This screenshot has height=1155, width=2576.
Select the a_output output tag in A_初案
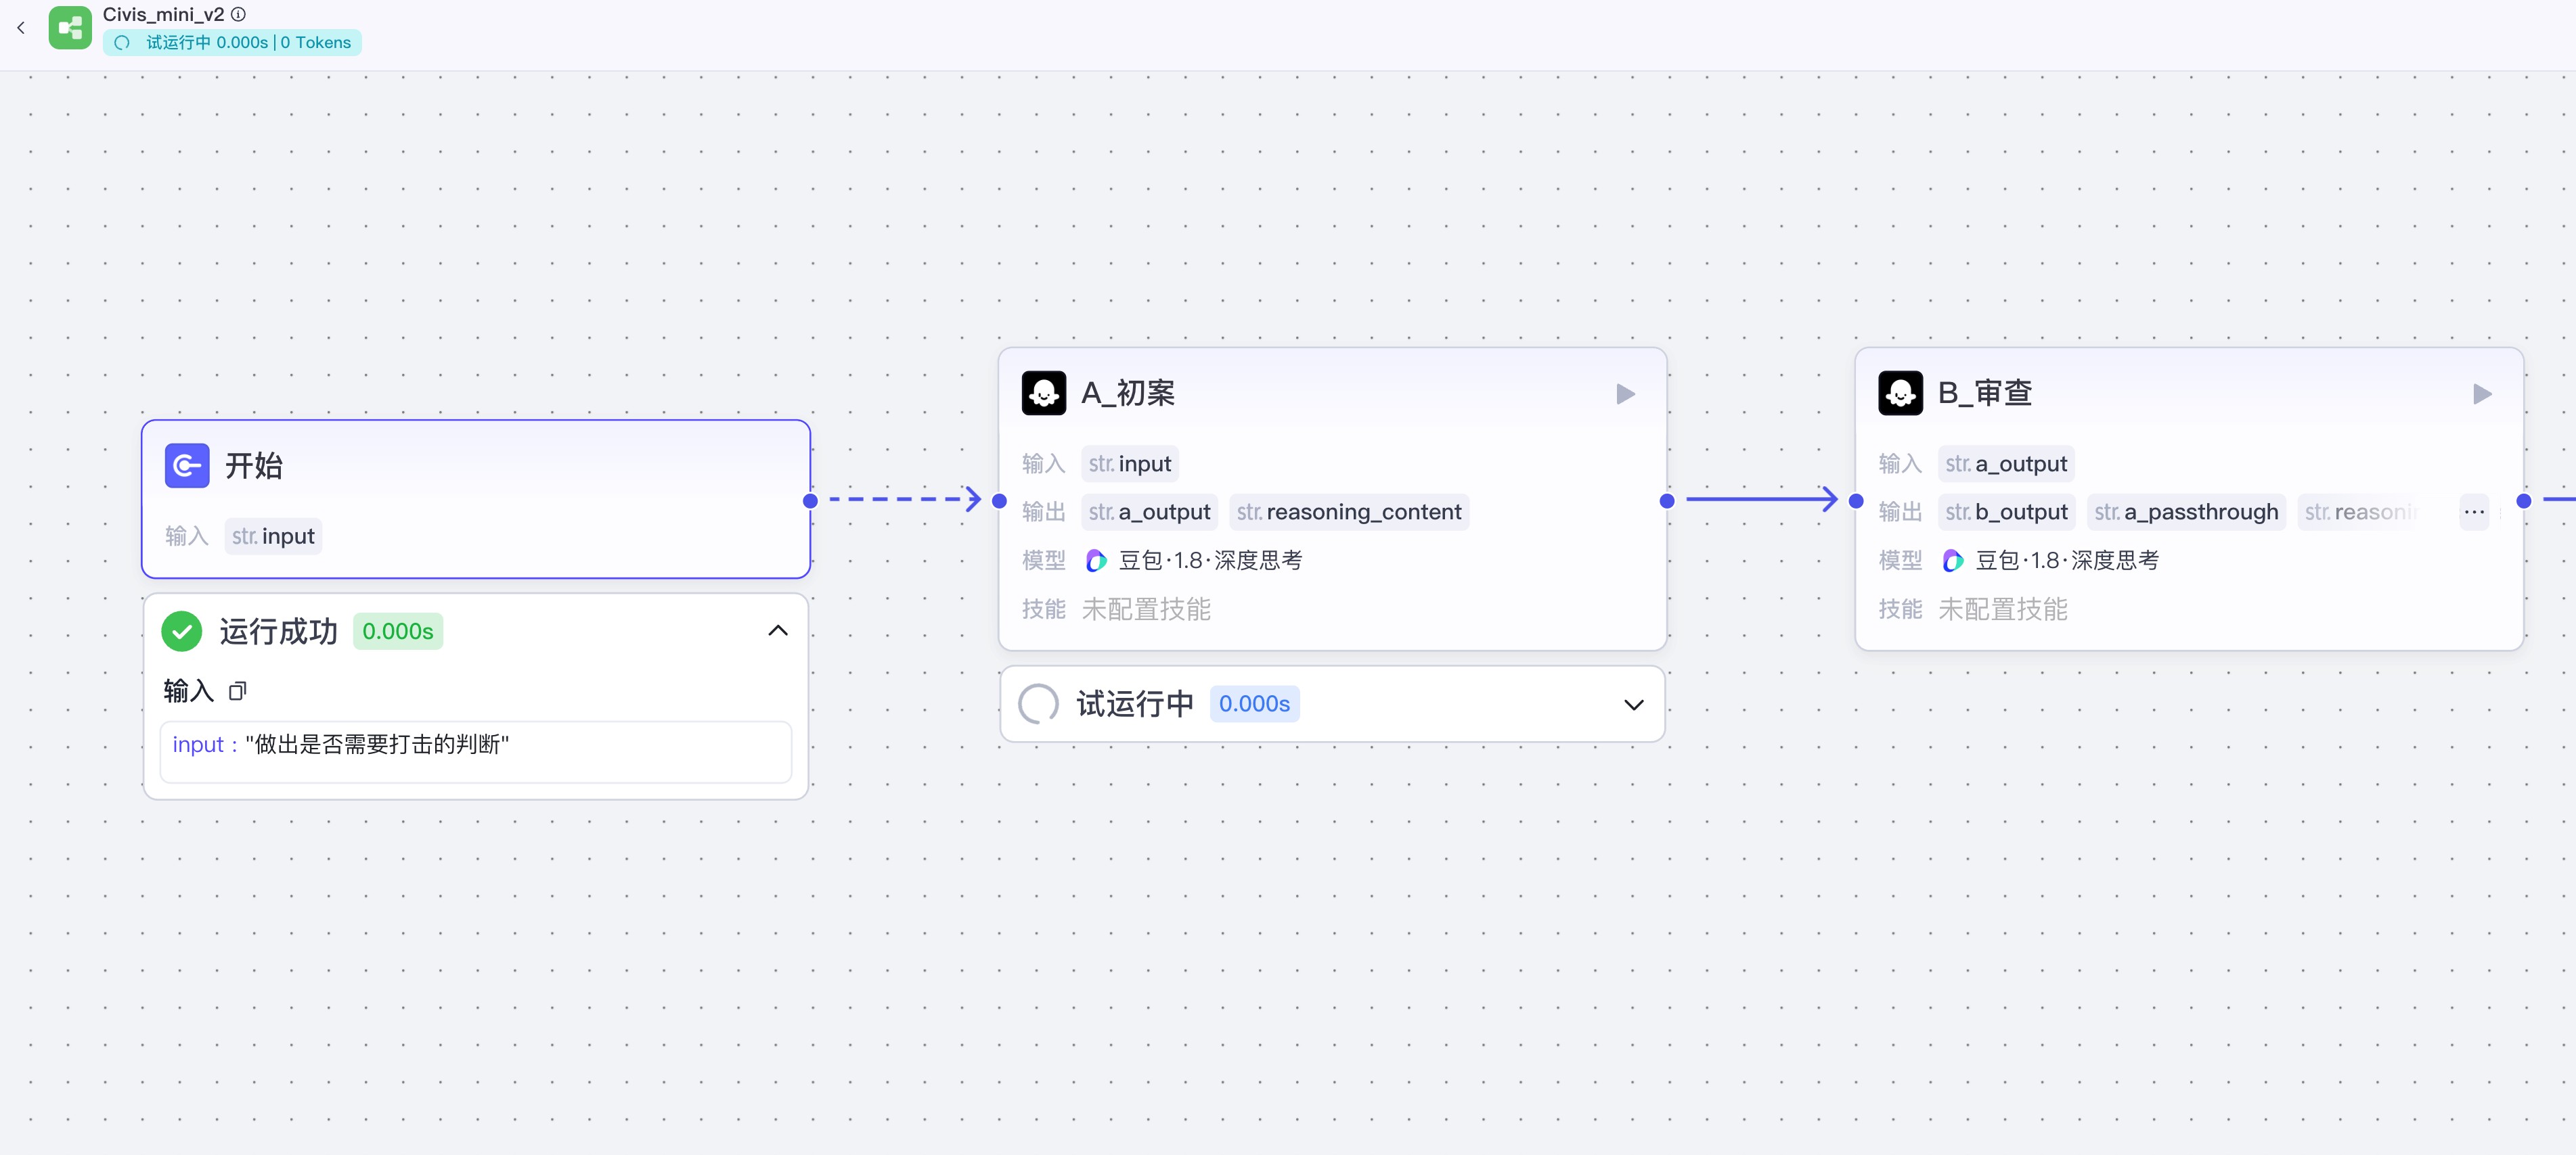(1149, 513)
